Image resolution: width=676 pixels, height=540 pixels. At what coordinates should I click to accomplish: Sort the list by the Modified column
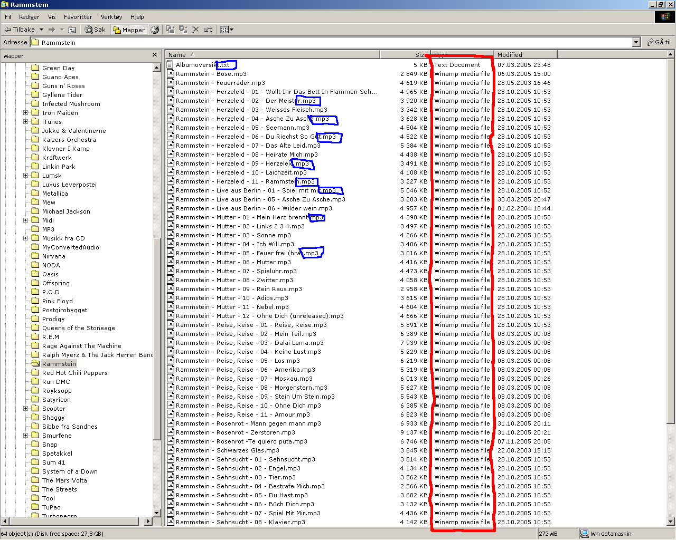(525, 54)
